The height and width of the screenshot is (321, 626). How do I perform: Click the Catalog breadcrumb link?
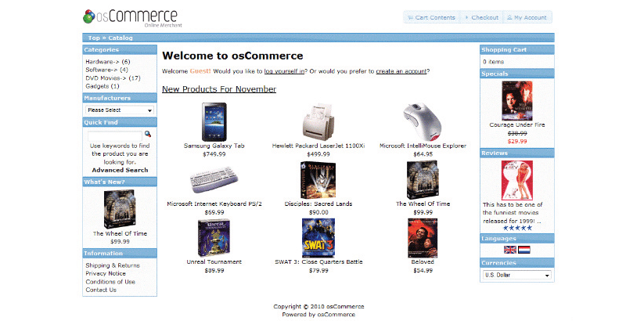[x=121, y=38]
